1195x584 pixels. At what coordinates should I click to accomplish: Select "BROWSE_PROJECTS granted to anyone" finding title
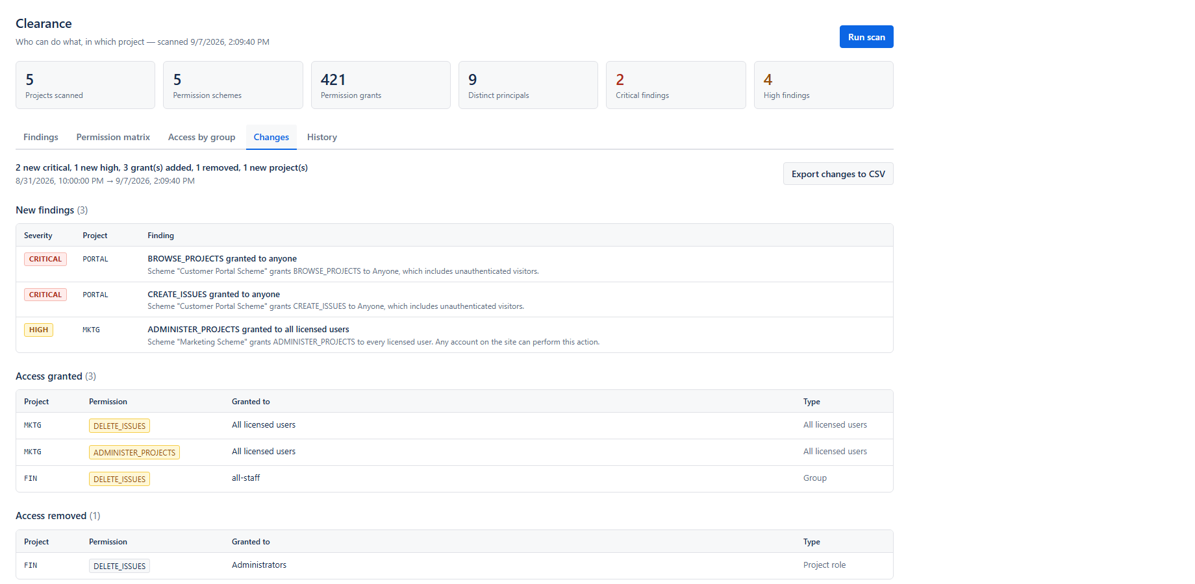222,258
